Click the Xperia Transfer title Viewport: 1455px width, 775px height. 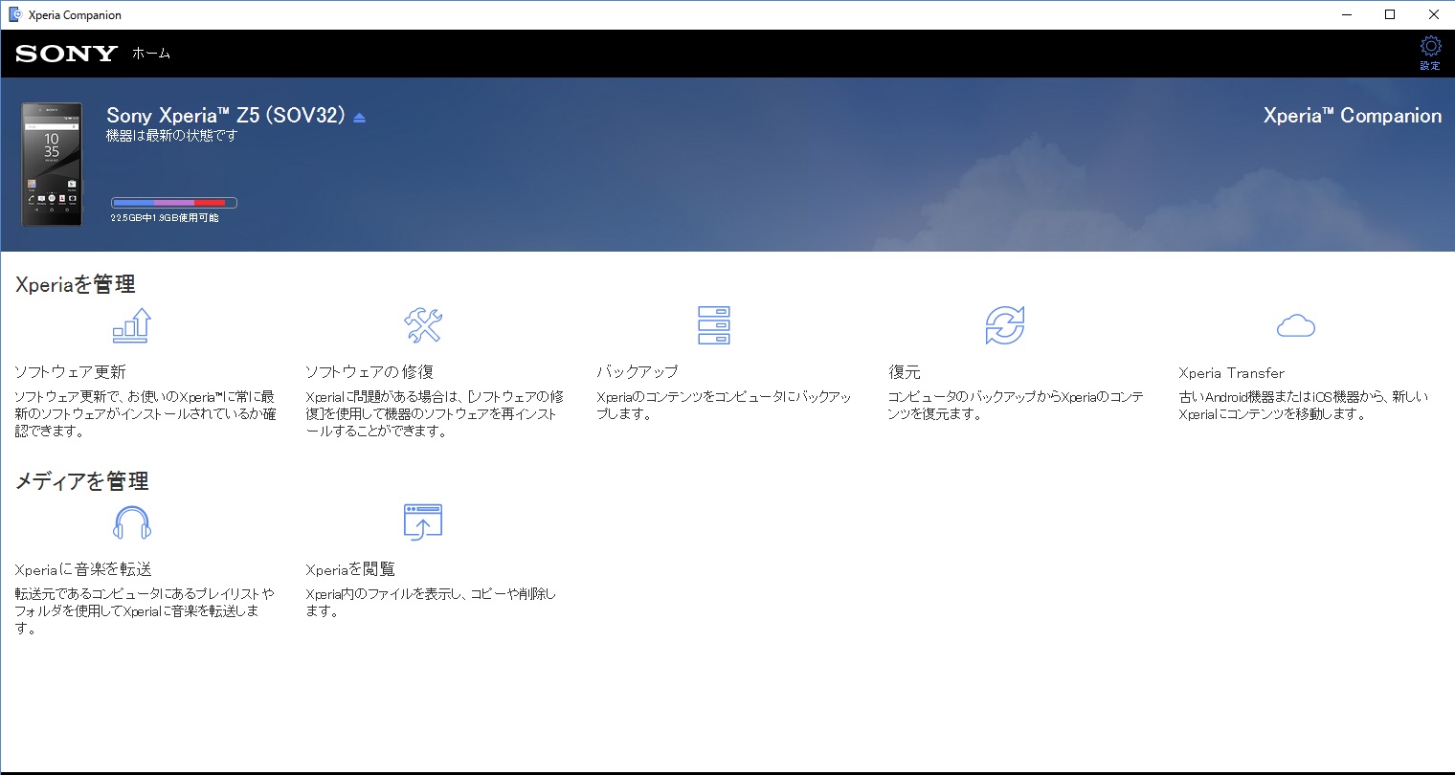coord(1232,373)
